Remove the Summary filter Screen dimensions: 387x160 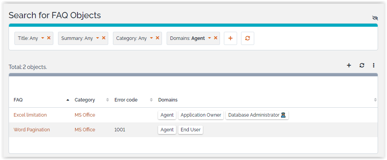tap(104, 38)
